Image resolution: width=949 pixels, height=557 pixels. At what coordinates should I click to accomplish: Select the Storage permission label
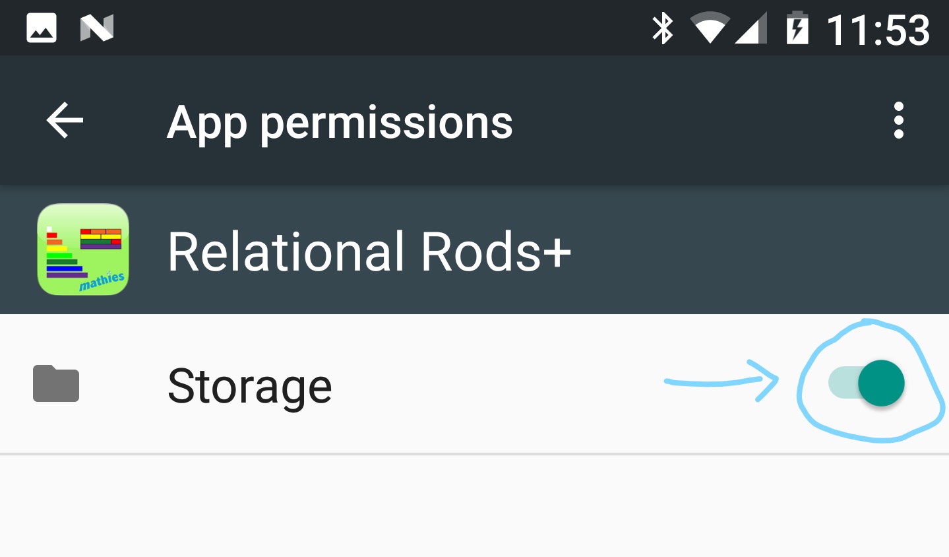click(249, 387)
